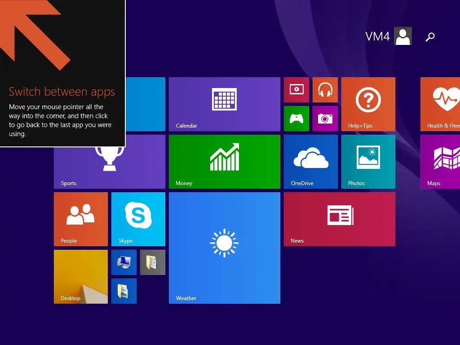Open the Desktop tile

[81, 277]
